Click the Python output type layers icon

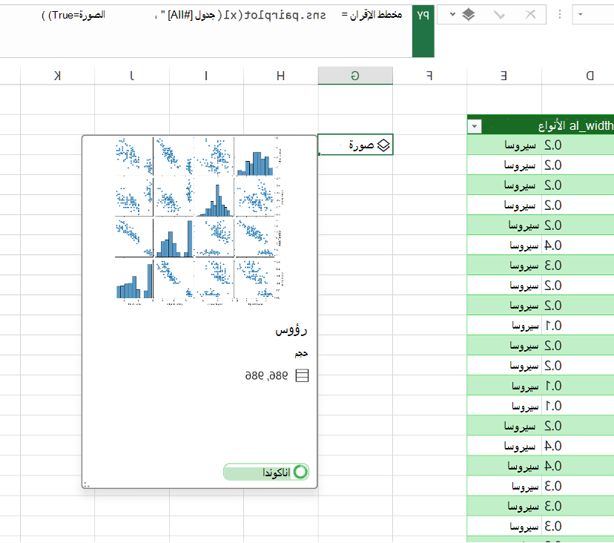(x=469, y=15)
